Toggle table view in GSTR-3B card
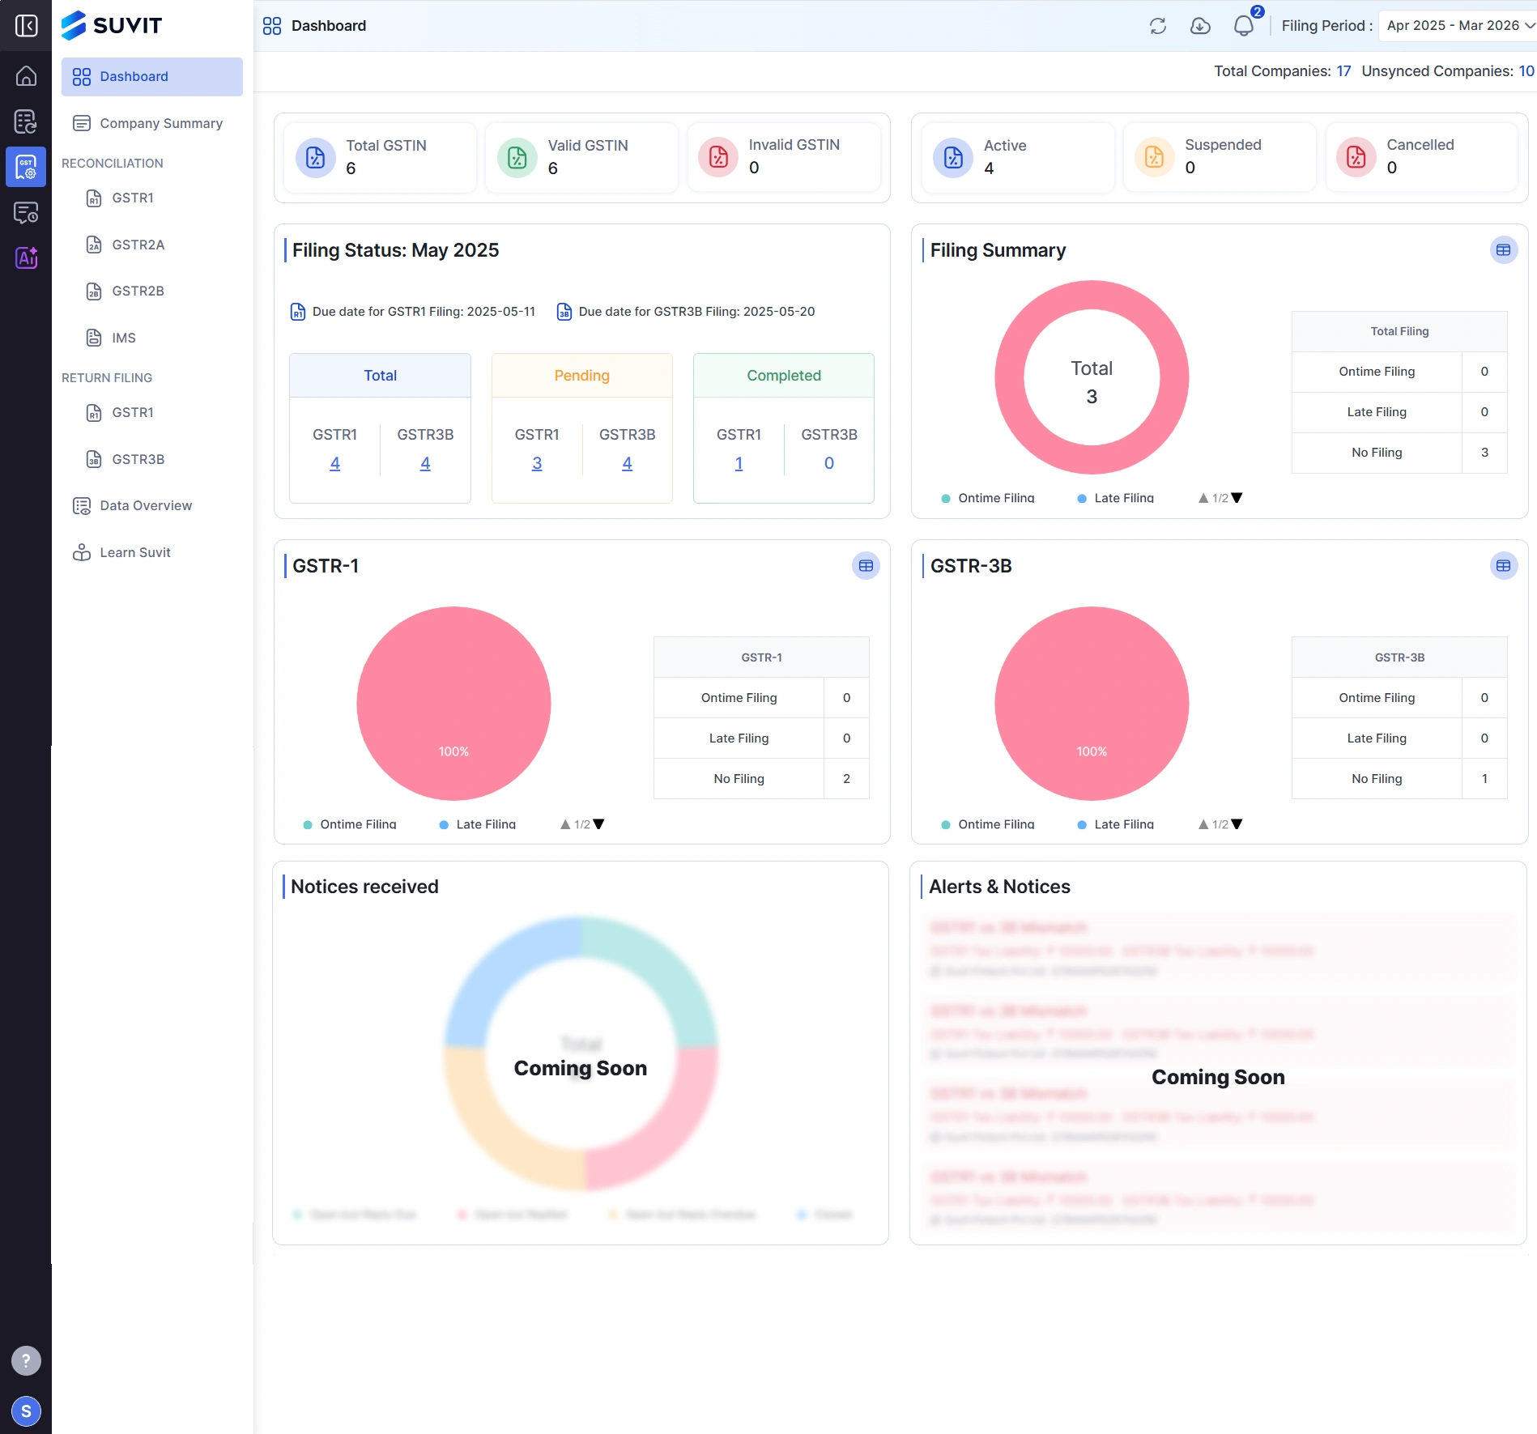Viewport: 1537px width, 1434px height. pos(1503,566)
